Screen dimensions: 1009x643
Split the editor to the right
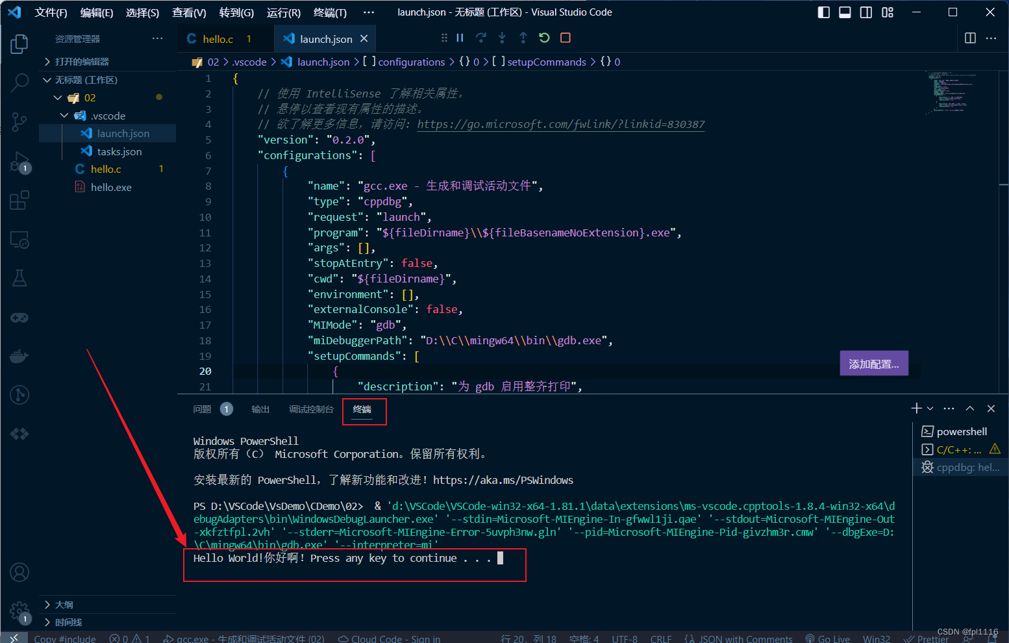(970, 38)
